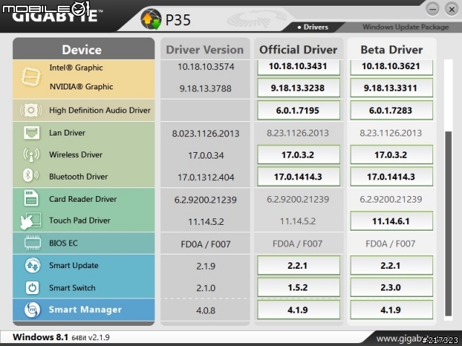Click installed Intel version 10.18.10.3574
462x346 pixels.
coord(206,67)
